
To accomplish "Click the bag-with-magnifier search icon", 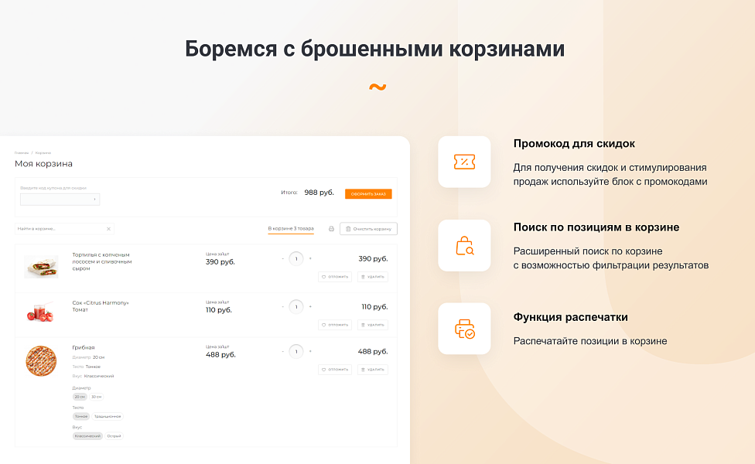I will (x=464, y=245).
